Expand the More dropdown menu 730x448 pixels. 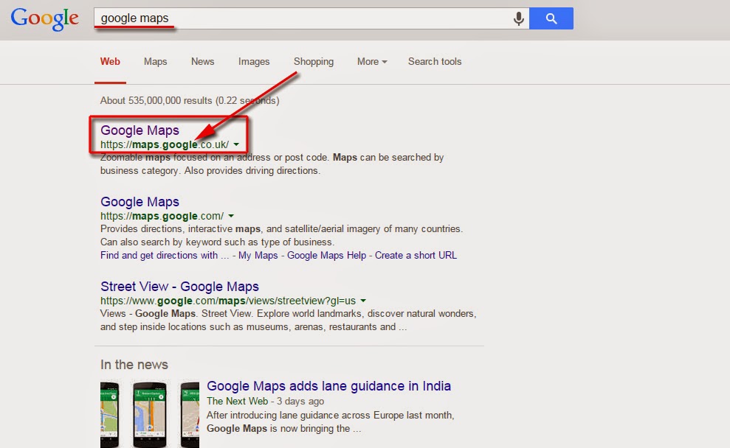pos(372,62)
